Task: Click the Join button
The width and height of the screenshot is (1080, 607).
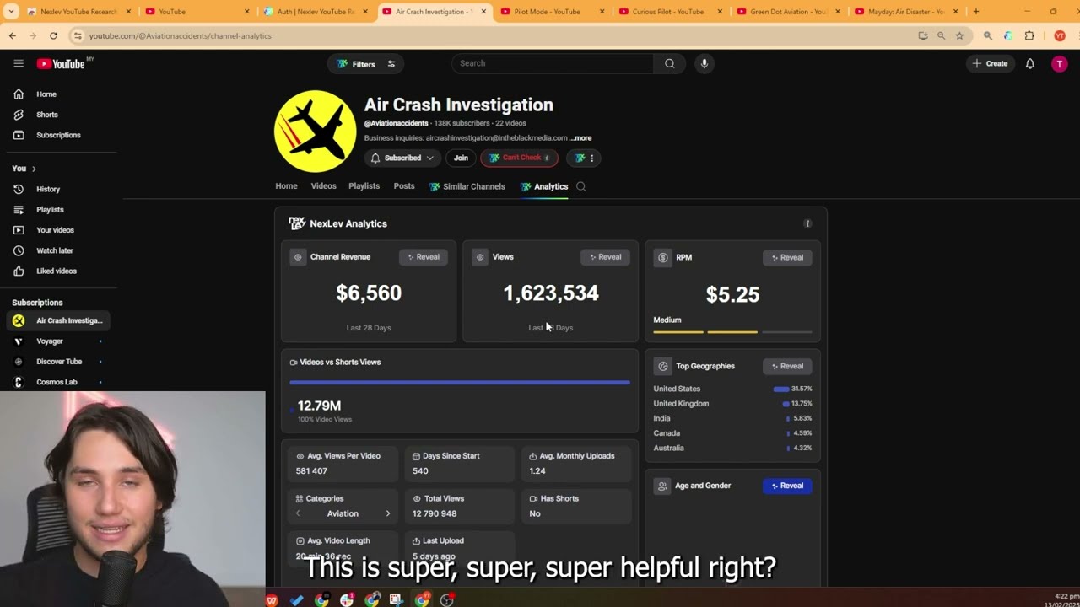Action: 461,158
